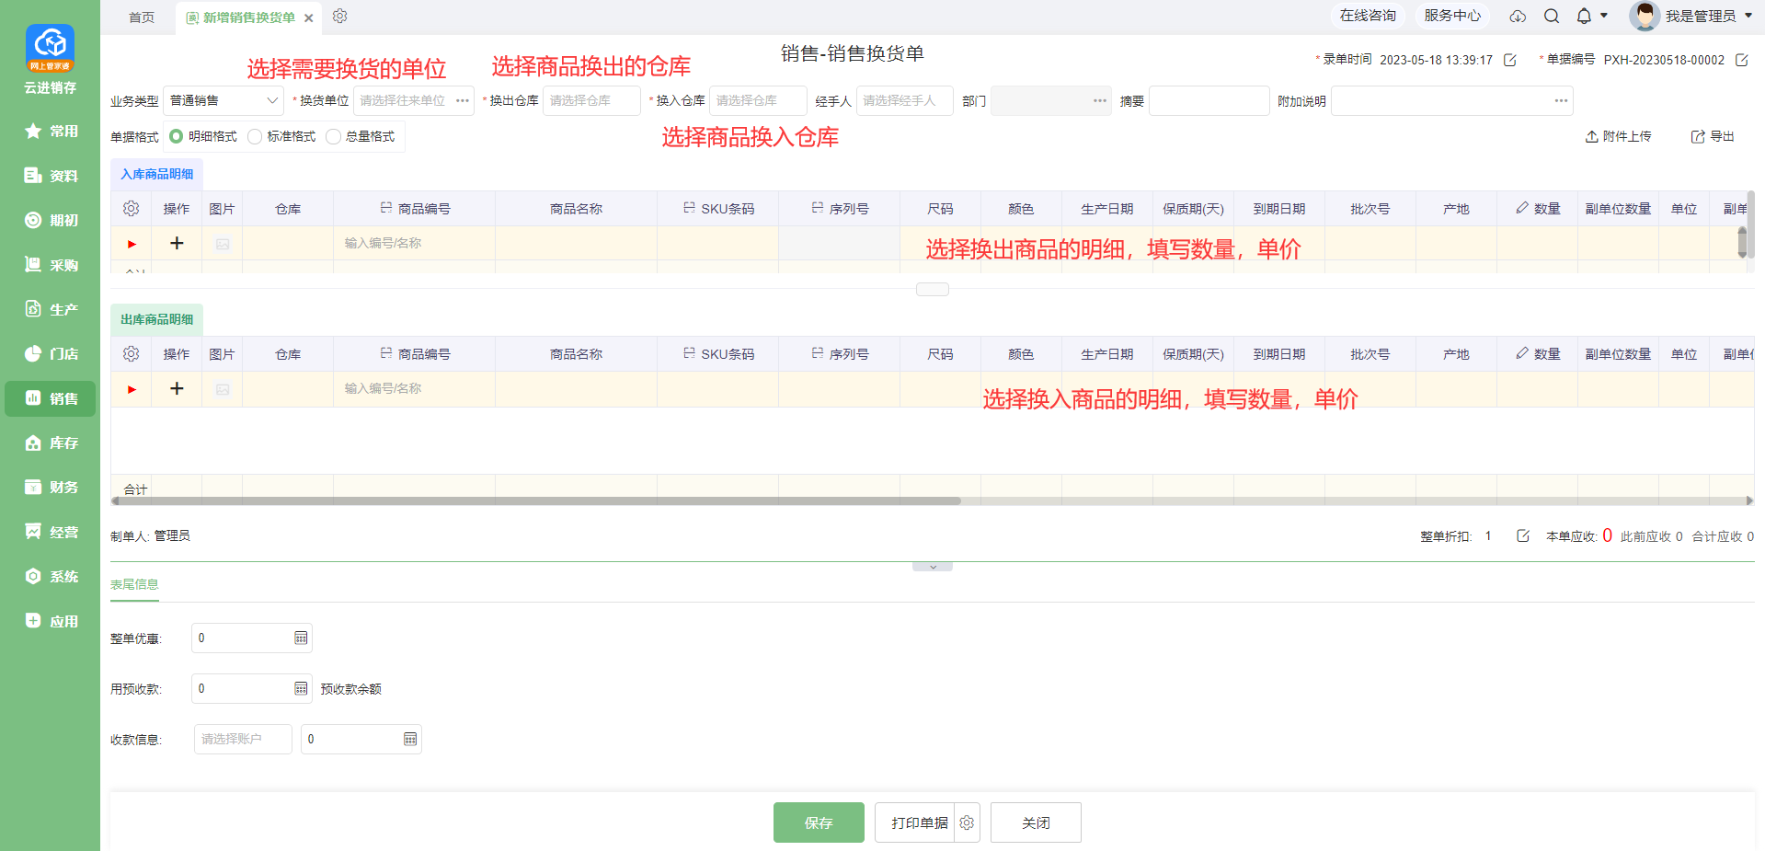Click the cloud download icon in header

coord(1518,17)
